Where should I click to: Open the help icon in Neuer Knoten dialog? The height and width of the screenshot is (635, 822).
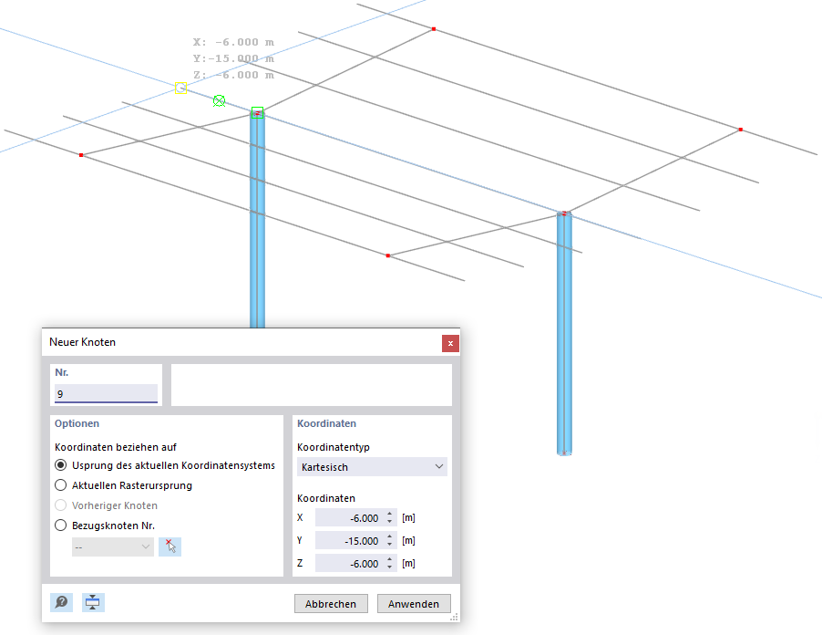[61, 602]
